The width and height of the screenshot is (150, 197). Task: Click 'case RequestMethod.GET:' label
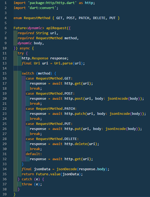click(49, 78)
